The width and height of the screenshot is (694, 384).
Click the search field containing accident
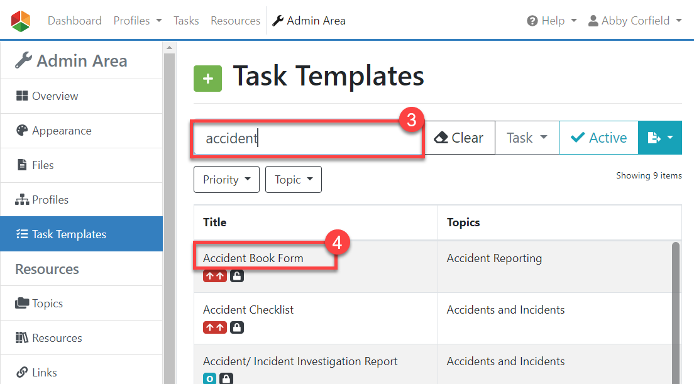pyautogui.click(x=307, y=138)
